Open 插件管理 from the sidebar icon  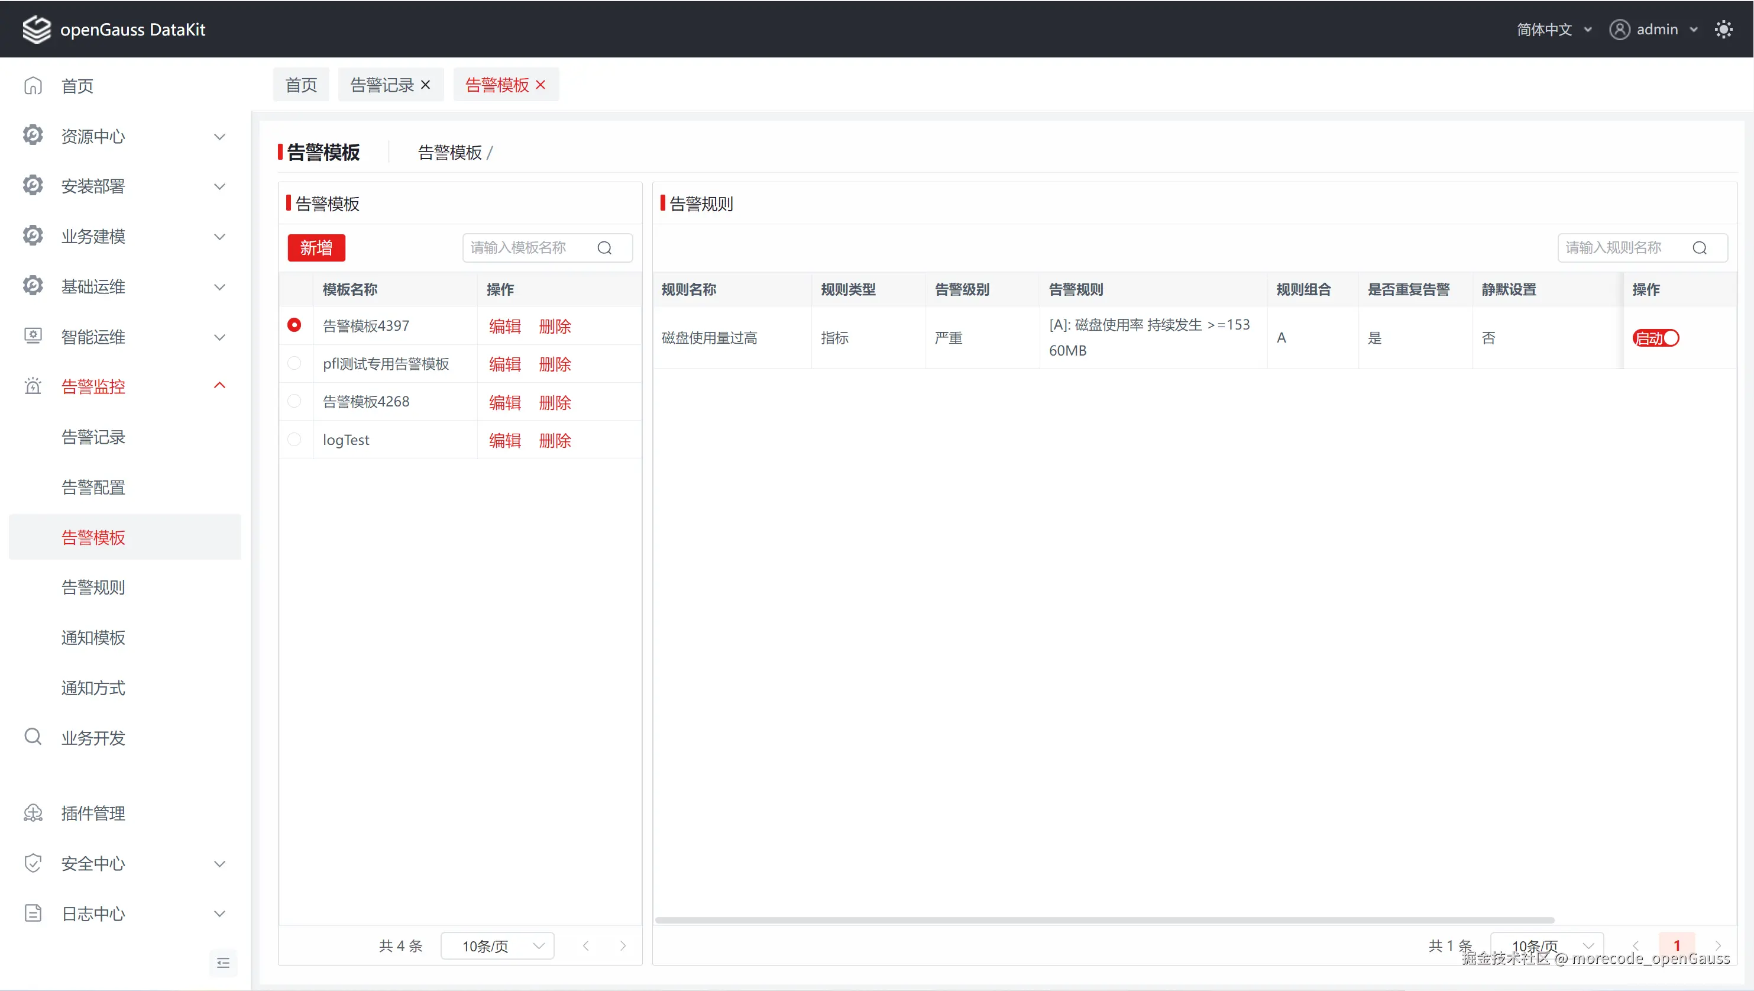(x=33, y=814)
